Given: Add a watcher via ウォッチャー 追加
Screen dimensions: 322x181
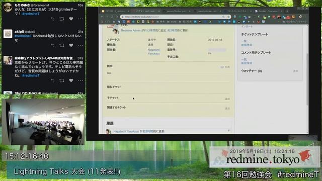Looking at the screenshot, I should click(x=295, y=71).
